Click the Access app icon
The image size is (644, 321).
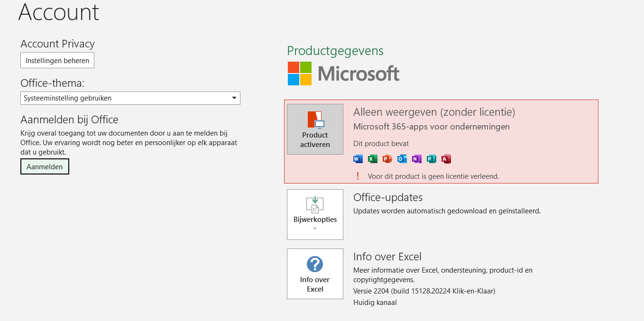tap(446, 159)
